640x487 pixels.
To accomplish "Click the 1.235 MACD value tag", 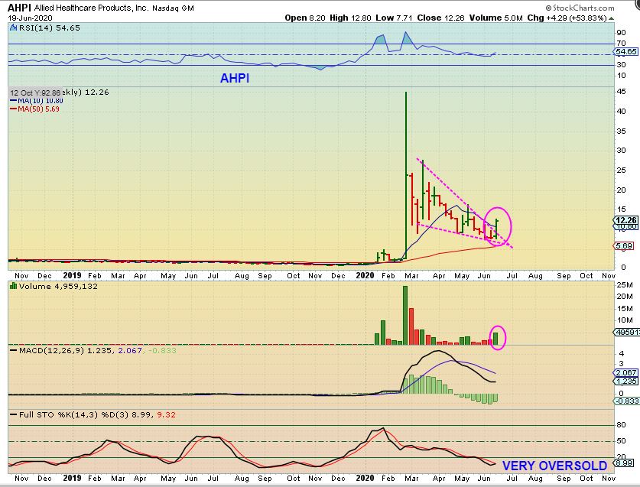I will 626,381.
